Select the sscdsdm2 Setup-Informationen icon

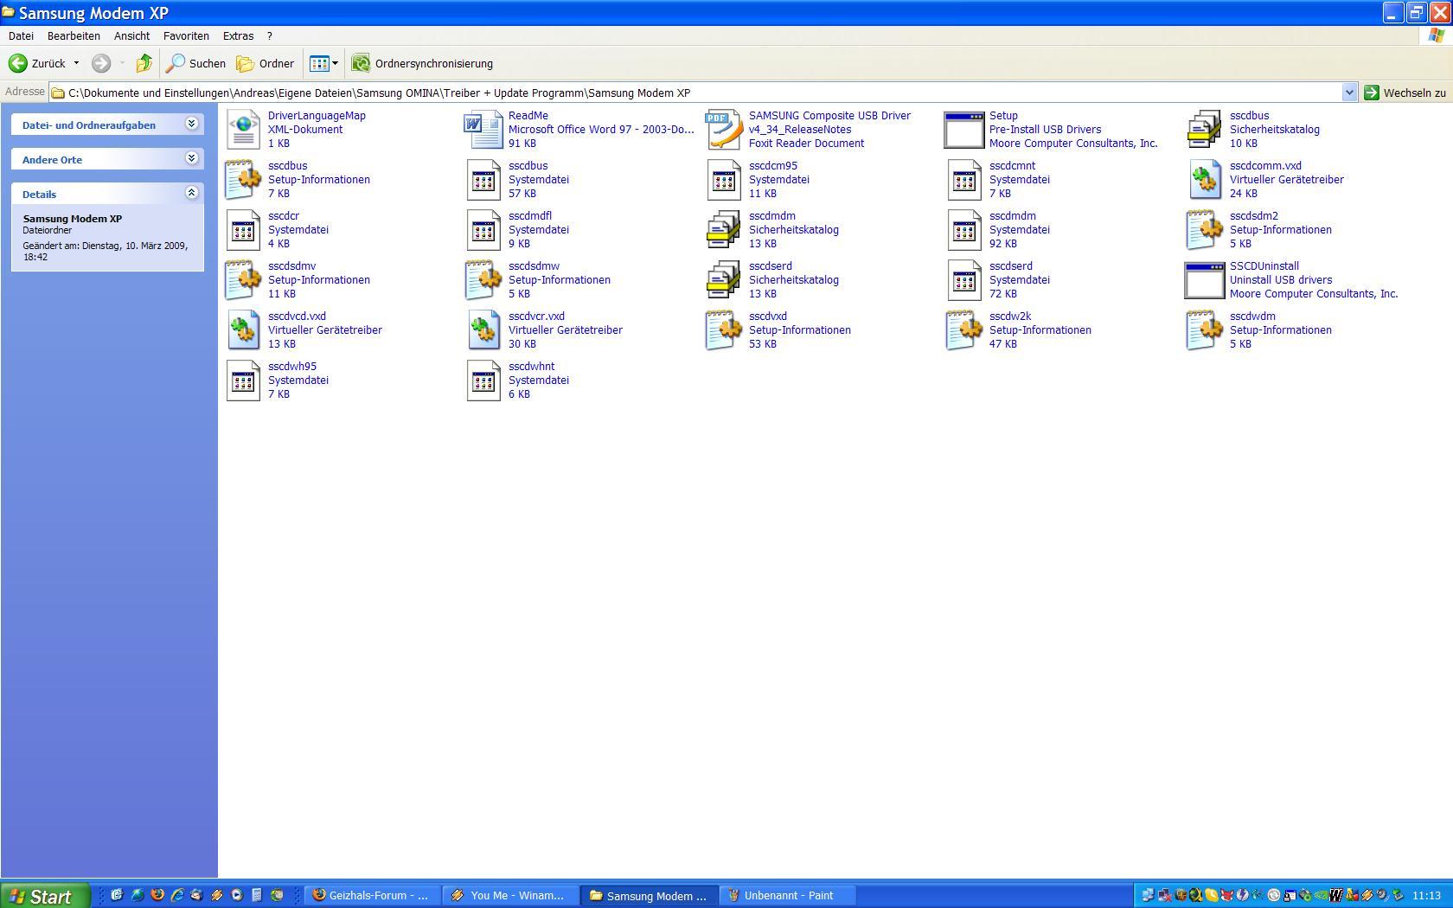click(x=1205, y=230)
